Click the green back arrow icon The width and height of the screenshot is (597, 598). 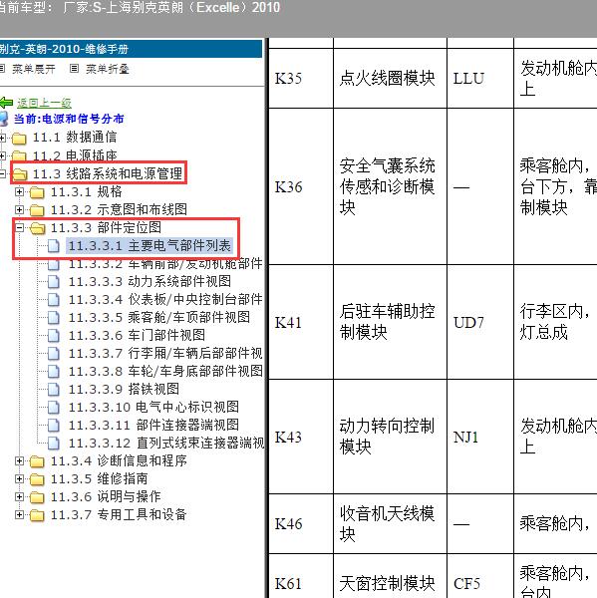tap(6, 103)
